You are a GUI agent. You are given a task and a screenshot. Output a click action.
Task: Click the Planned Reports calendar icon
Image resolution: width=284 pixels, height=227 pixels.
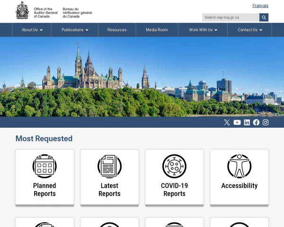click(x=44, y=166)
